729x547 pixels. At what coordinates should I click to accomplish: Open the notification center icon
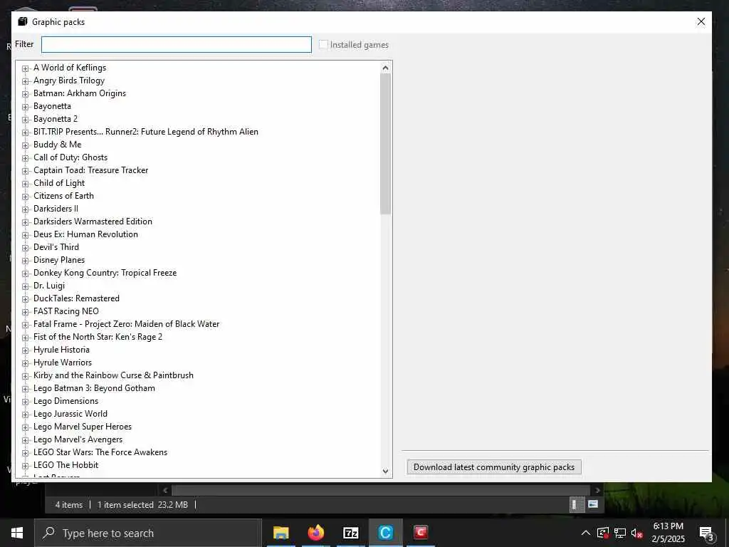coord(706,533)
